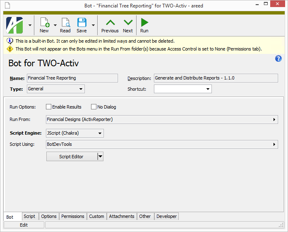Switch to the Permissions tab
This screenshot has width=288, height=232.
pos(73,216)
